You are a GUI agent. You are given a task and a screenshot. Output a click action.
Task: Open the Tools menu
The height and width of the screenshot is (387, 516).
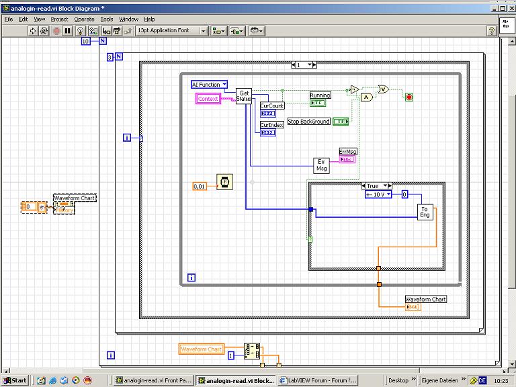tap(107, 19)
